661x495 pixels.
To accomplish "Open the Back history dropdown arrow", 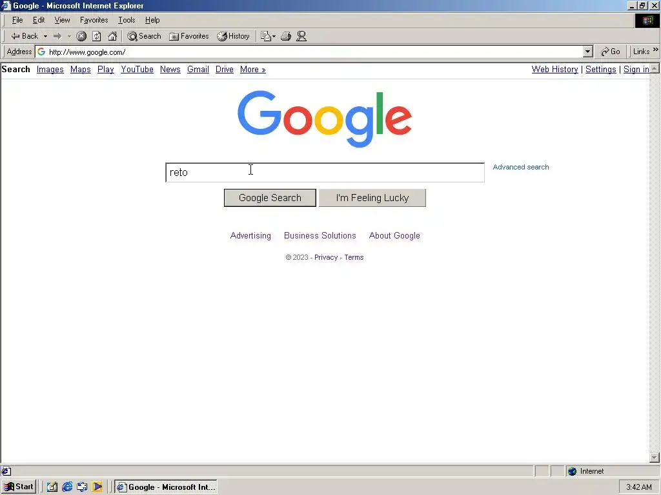I will point(45,36).
